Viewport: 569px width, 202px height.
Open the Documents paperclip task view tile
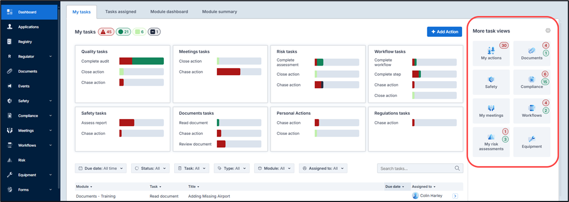(532, 54)
